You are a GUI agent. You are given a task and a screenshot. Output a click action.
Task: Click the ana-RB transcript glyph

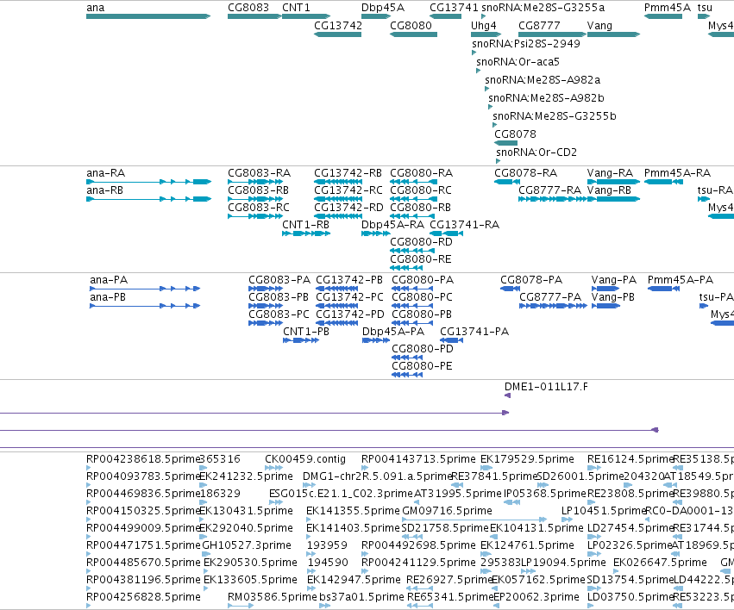click(149, 199)
